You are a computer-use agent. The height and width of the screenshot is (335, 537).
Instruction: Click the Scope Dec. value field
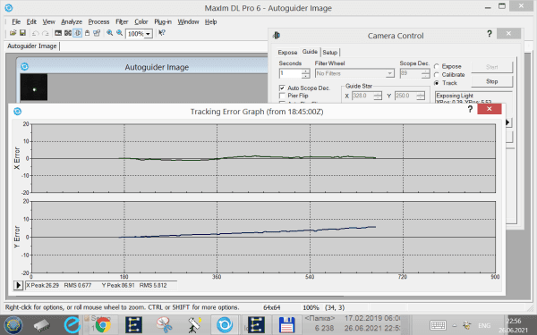[410, 73]
